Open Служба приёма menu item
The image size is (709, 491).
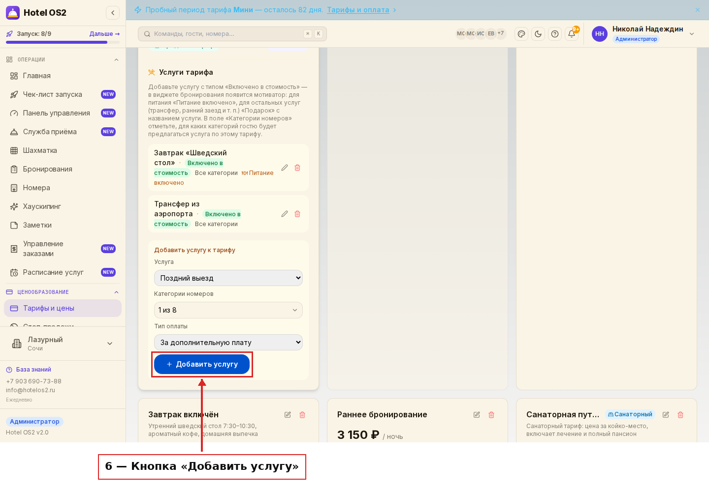point(63,132)
